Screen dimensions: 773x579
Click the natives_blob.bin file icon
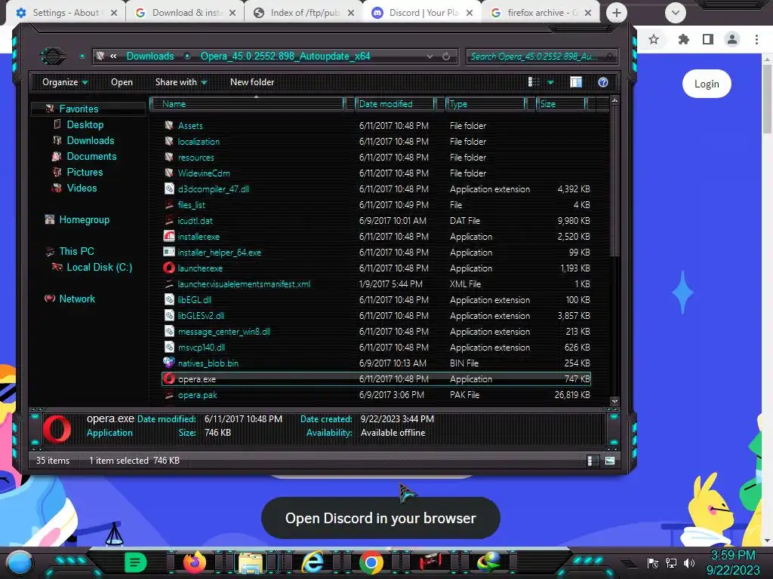169,363
